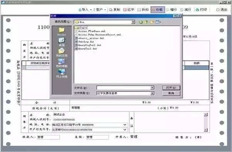Select file Aisino.FTaxBase.xml
Viewport: 232px width, 152px height.
[90, 31]
